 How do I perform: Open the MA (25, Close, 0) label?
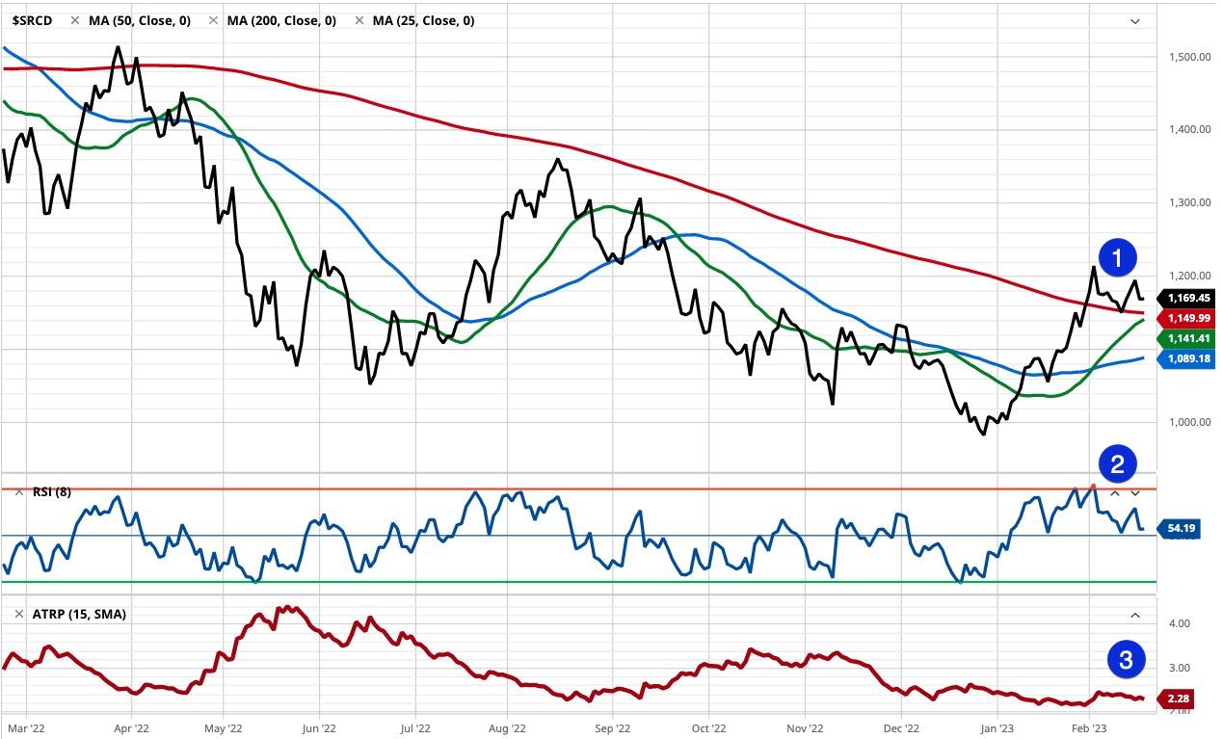click(x=423, y=20)
